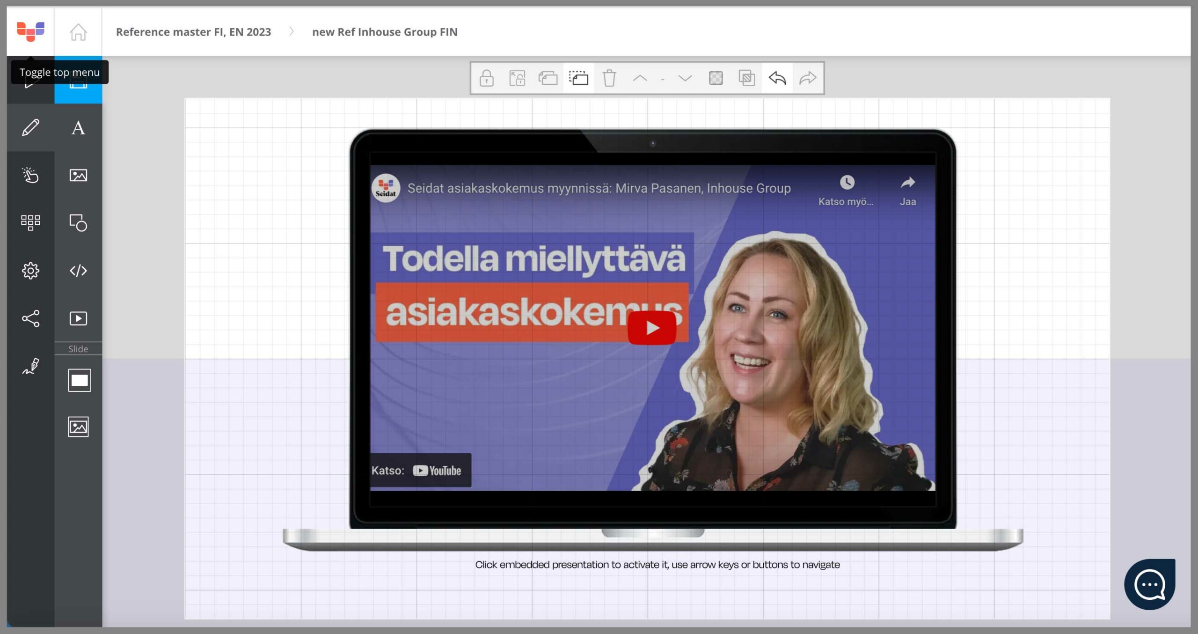1198x634 pixels.
Task: Open presentation settings gear icon
Action: [30, 271]
